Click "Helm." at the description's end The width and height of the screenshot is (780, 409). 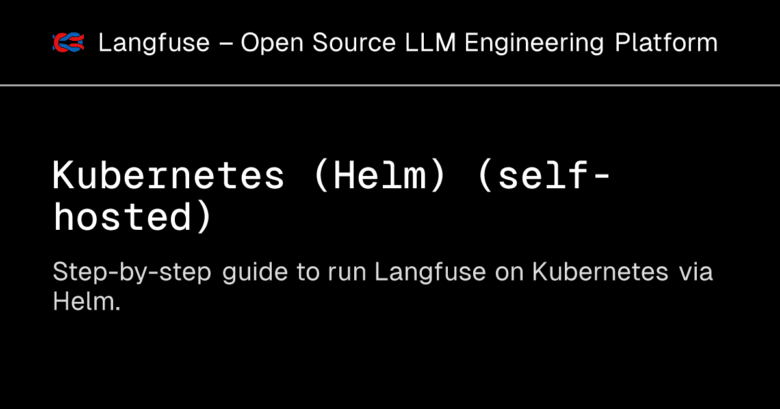coord(86,301)
